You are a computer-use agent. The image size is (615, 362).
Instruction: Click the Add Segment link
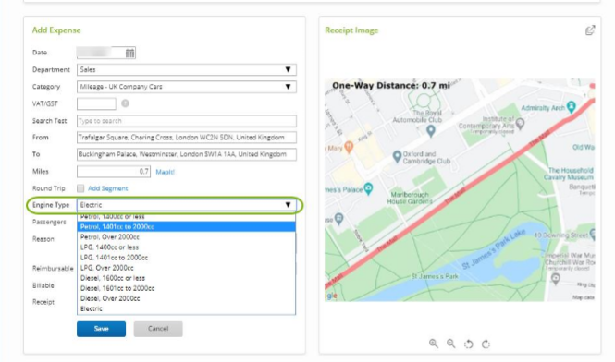108,188
